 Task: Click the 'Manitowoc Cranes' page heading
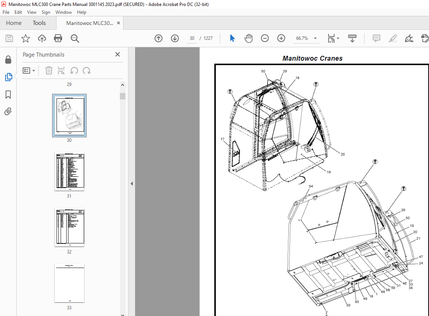point(313,58)
